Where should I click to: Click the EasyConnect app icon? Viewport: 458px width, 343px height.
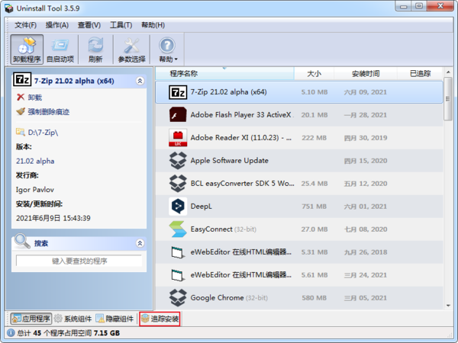178,229
